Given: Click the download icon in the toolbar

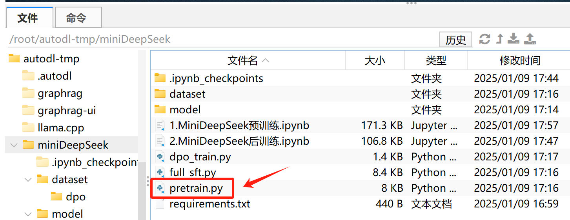Looking at the screenshot, I should (x=514, y=39).
